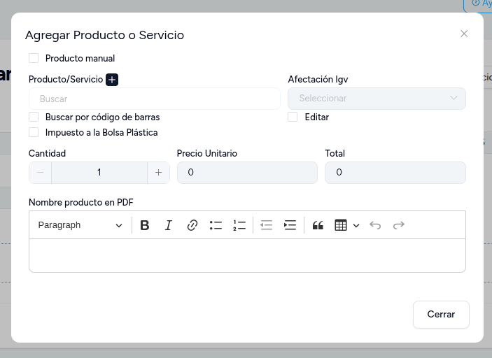Open the Afectación Igv Seleccionar dropdown
The width and height of the screenshot is (492, 358).
[x=377, y=99]
